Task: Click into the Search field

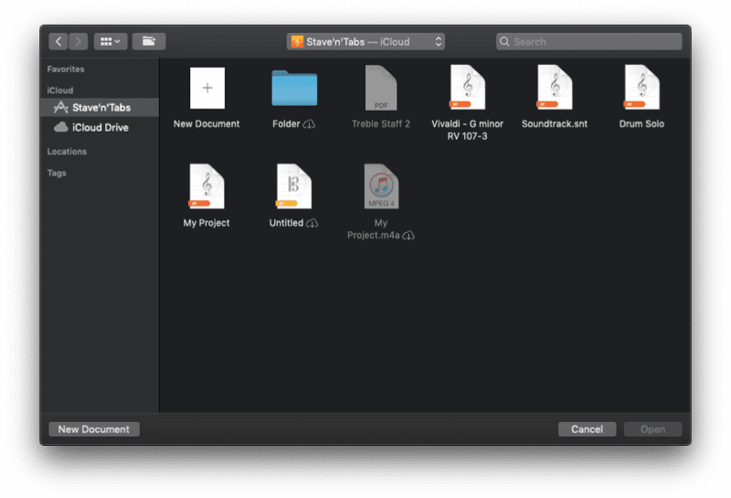Action: point(588,41)
